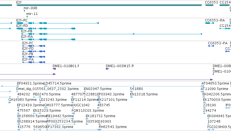The width and height of the screenshot is (231, 131).
Task: Click the EP04931.3prime EST label
Action: (30, 83)
